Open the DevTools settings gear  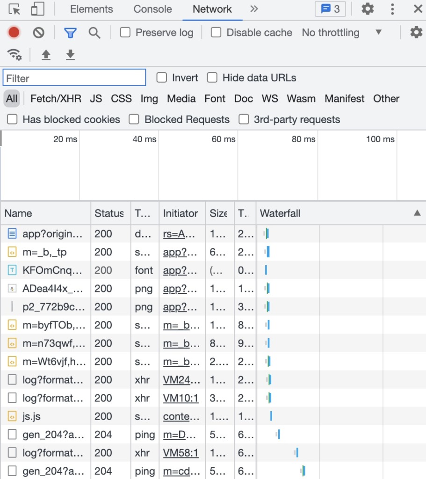[x=368, y=9]
